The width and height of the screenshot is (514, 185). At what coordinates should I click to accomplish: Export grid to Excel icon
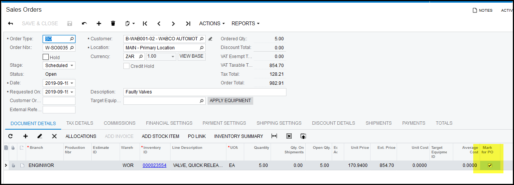point(289,136)
